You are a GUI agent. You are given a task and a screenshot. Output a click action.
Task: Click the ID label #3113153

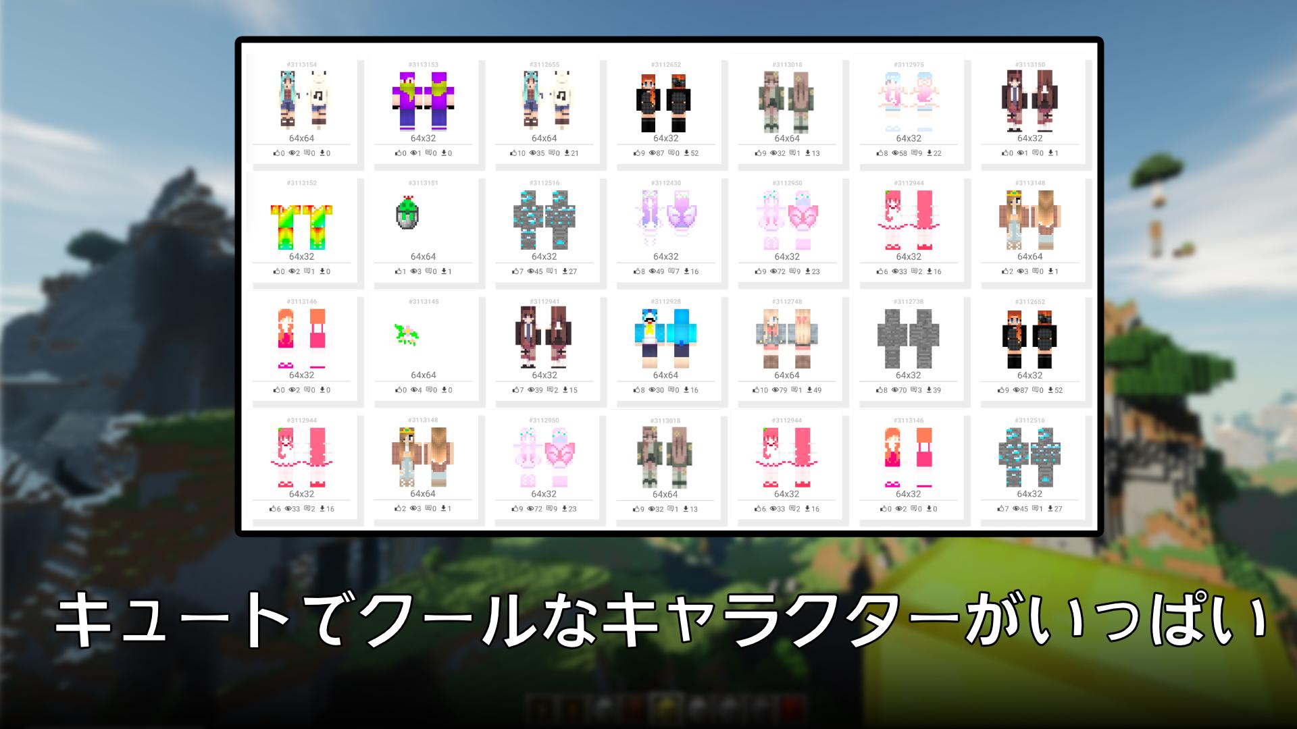tap(423, 65)
